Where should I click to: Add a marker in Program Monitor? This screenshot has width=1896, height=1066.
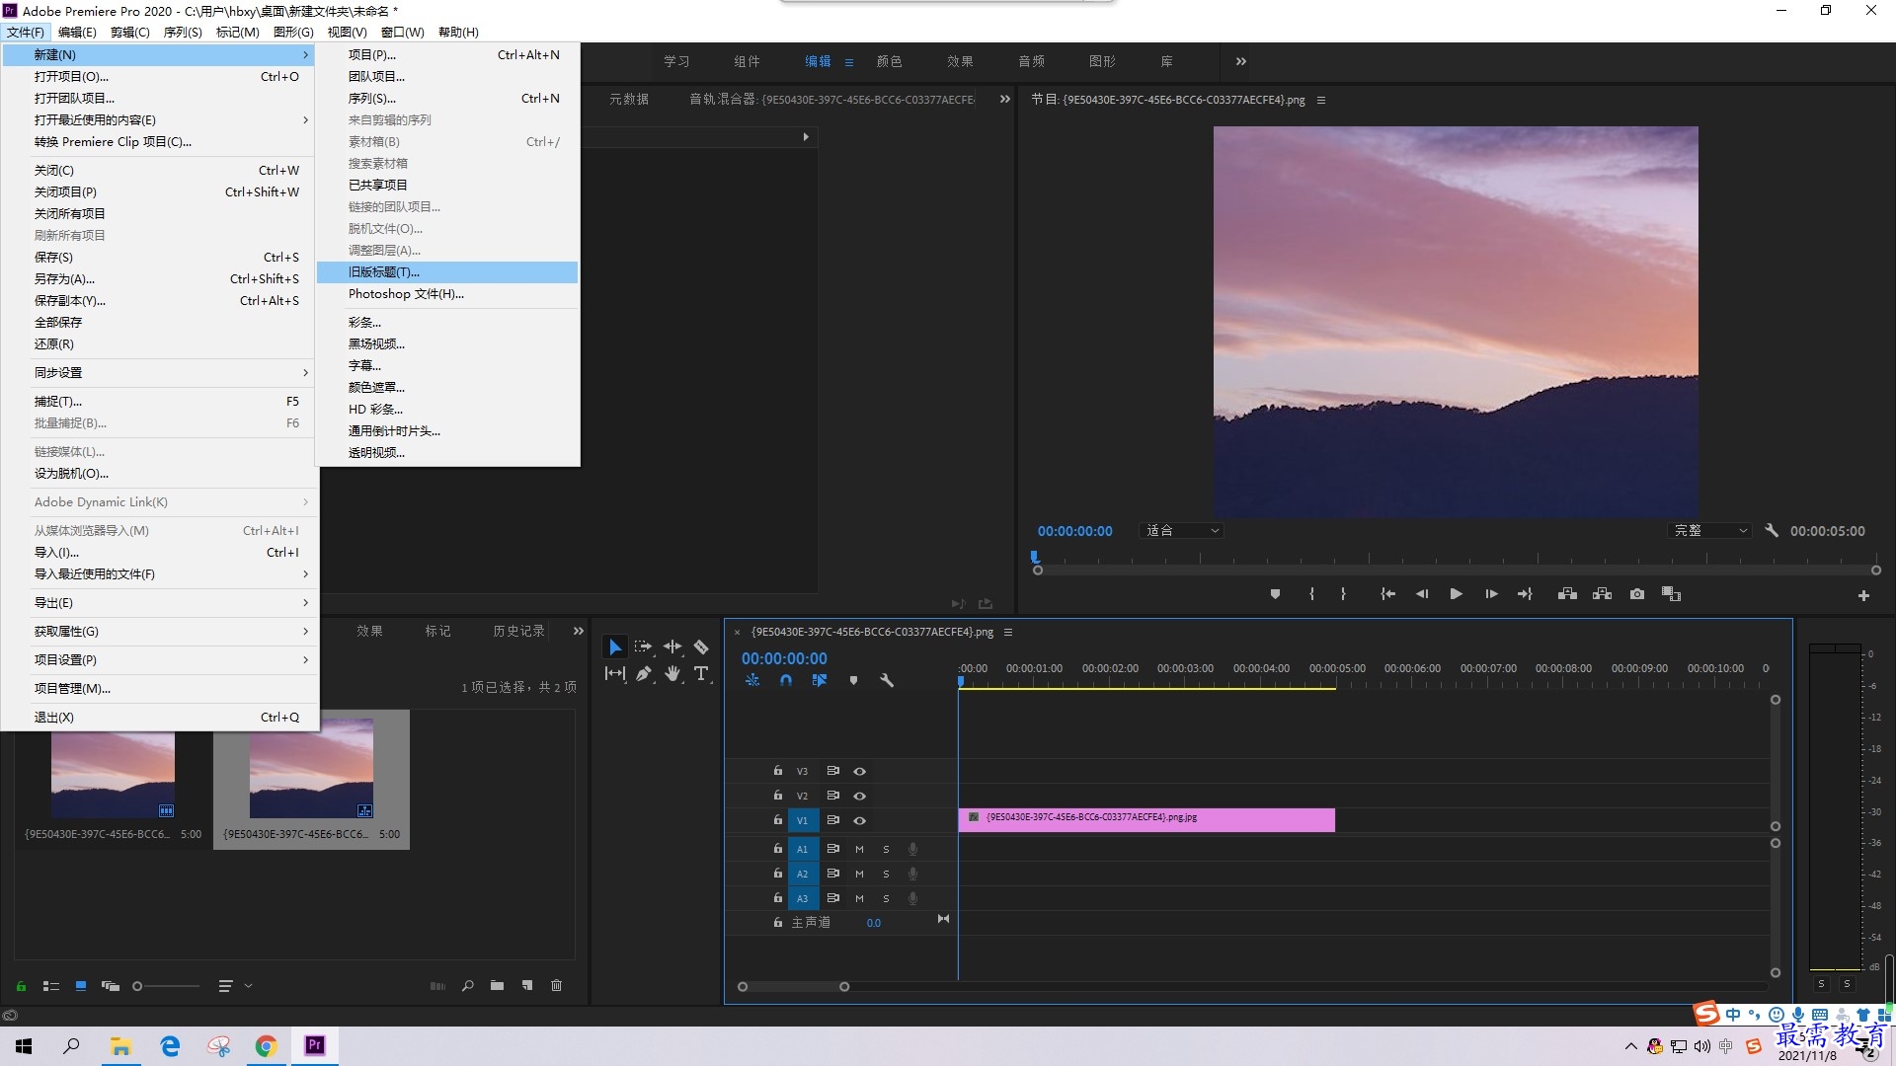pos(1275,594)
